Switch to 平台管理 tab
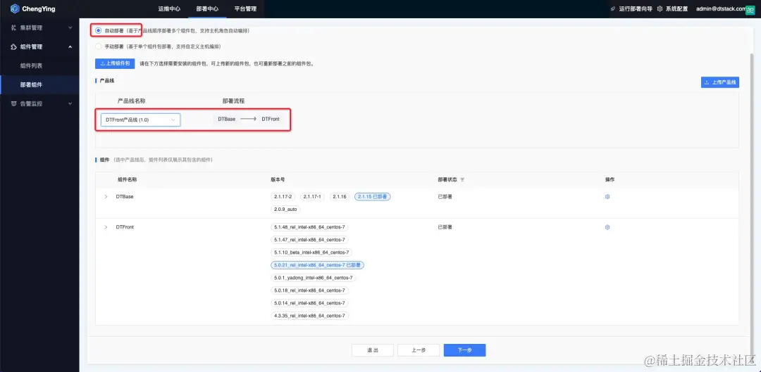Viewport: 761px width, 372px height. [245, 8]
